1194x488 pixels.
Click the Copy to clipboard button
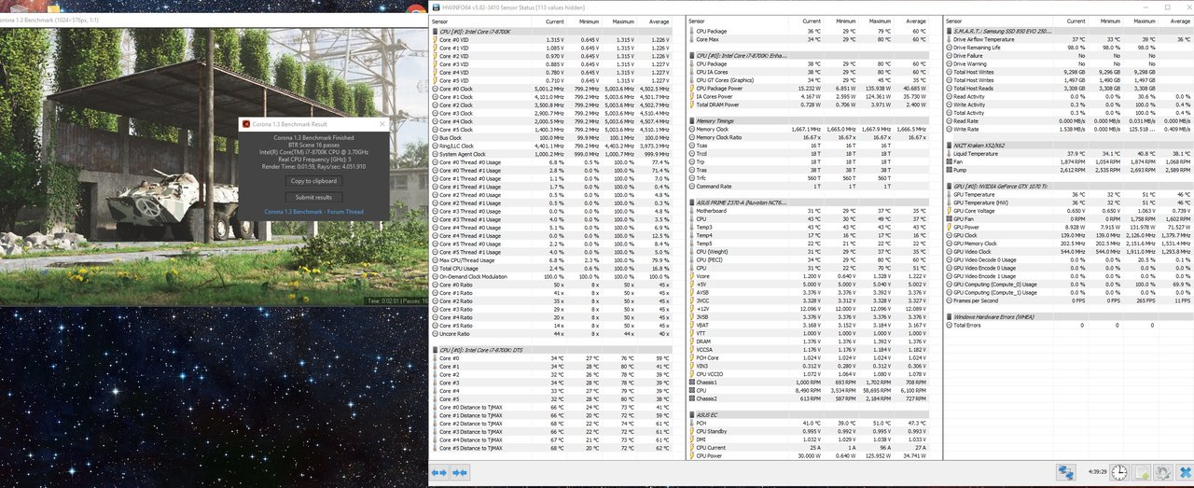(313, 181)
